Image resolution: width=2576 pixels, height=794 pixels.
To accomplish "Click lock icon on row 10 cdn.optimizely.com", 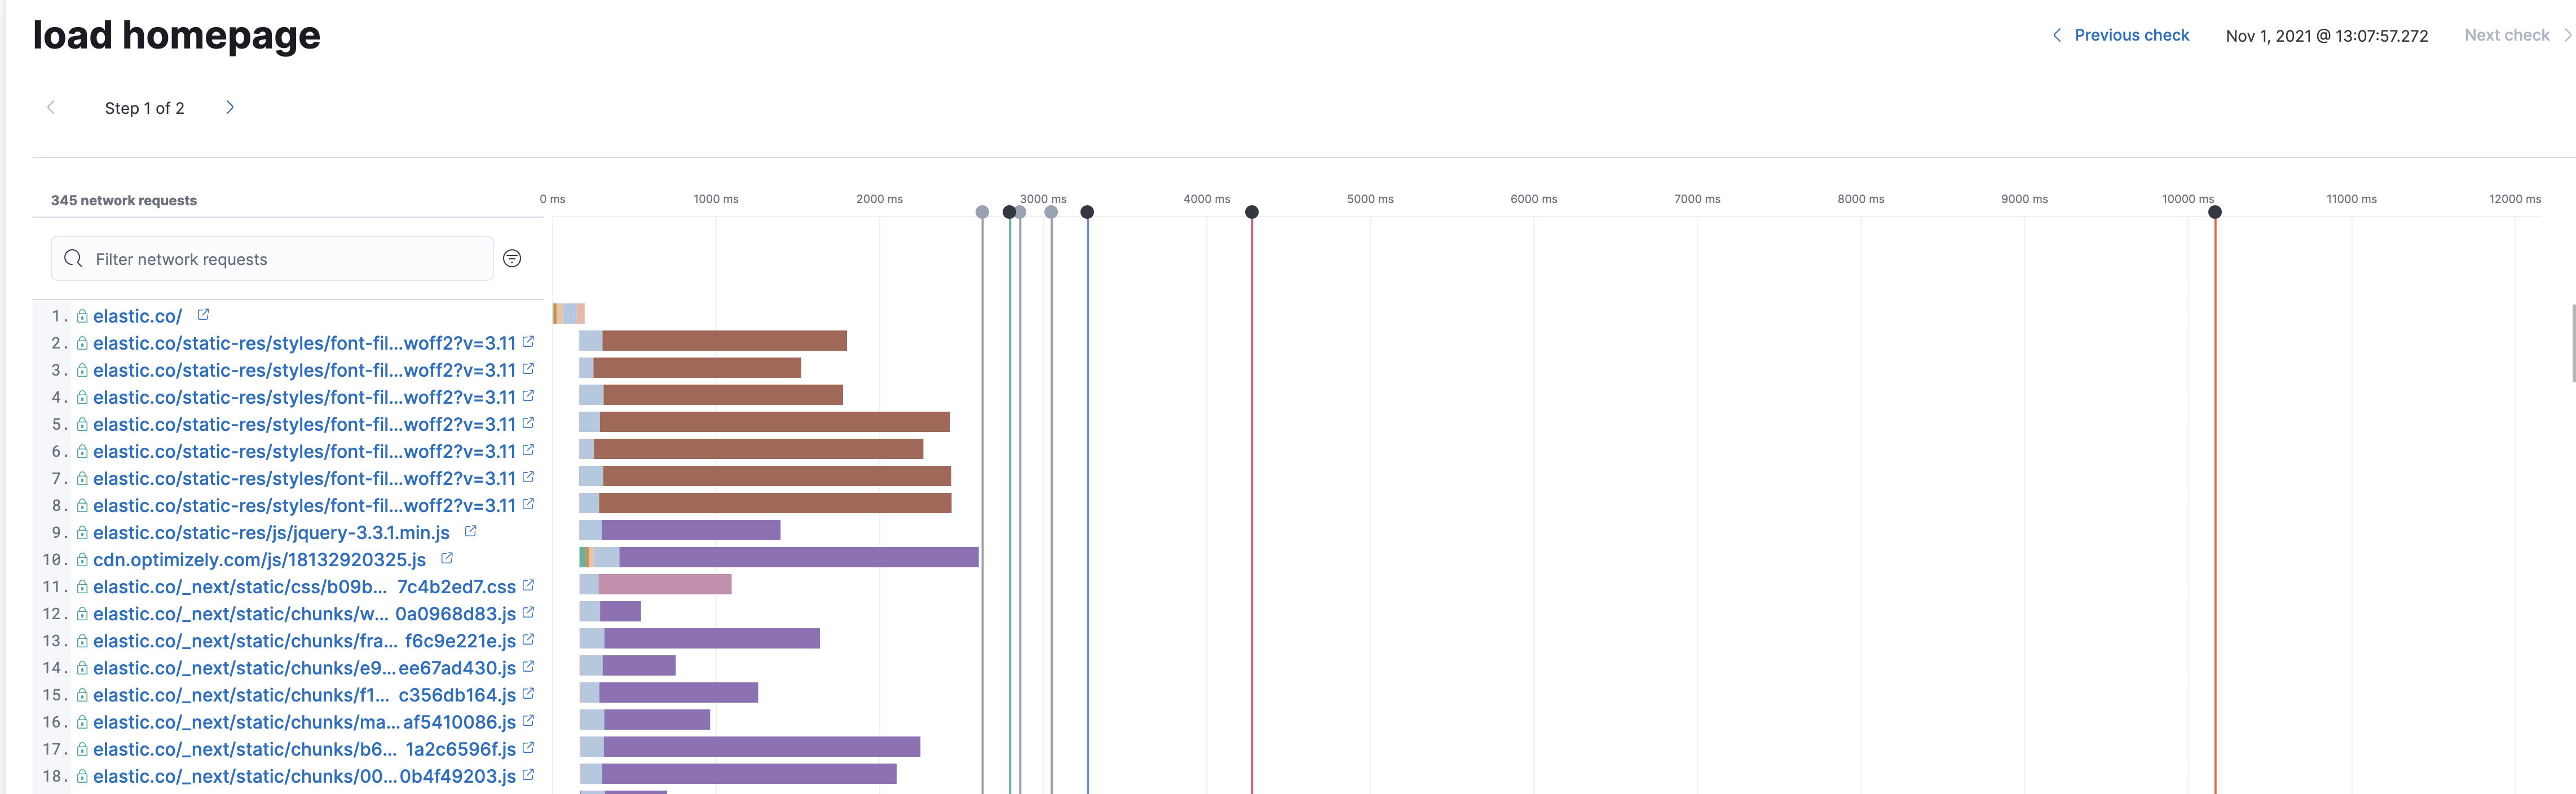I will pyautogui.click(x=82, y=559).
